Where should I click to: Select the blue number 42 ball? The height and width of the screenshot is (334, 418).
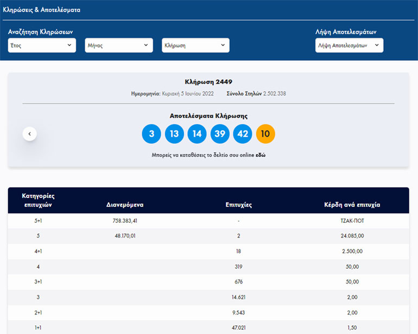pos(243,134)
